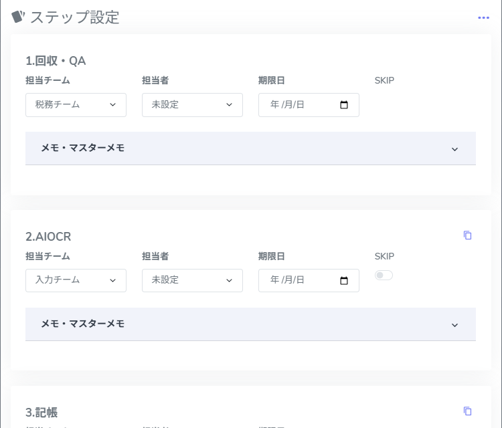Open calendar picker in AIOCR deadline field
Image resolution: width=502 pixels, height=428 pixels.
click(345, 281)
